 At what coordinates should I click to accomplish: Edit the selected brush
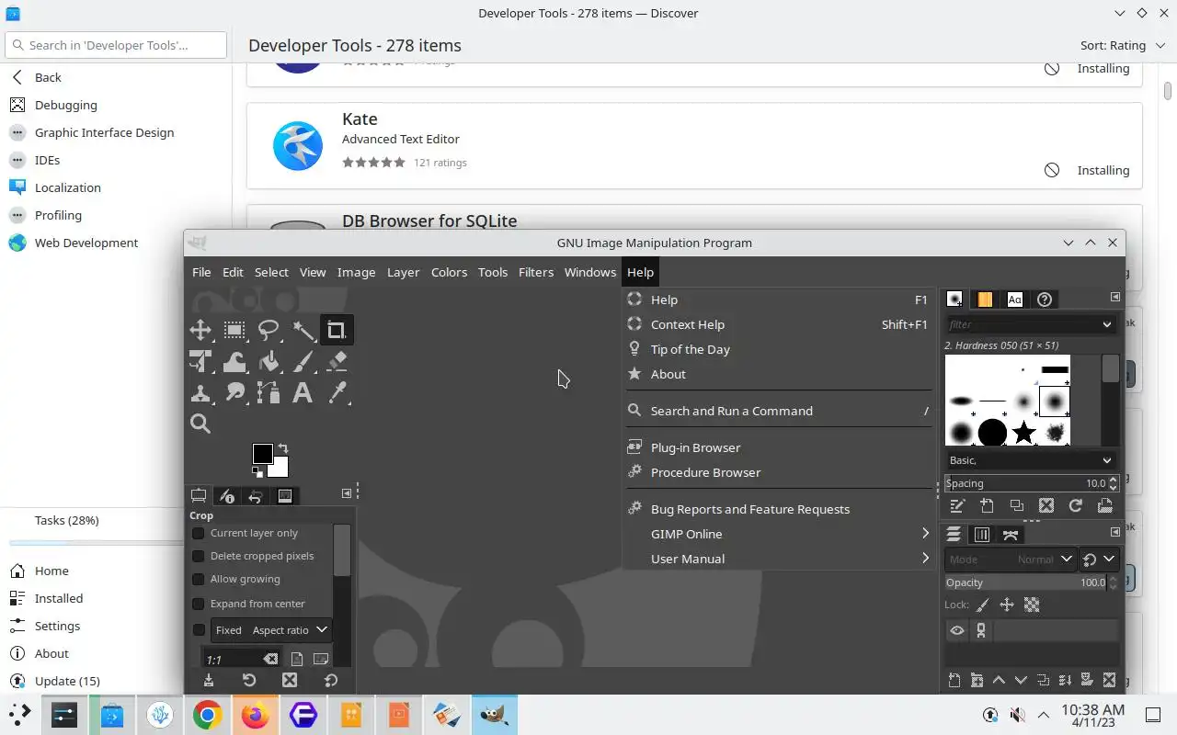(957, 505)
